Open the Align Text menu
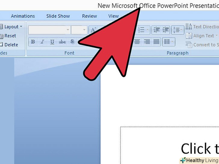This screenshot has width=219, height=164. pos(202,36)
